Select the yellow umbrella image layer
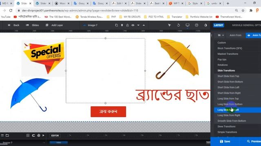The height and width of the screenshot is (146, 261). (177, 59)
